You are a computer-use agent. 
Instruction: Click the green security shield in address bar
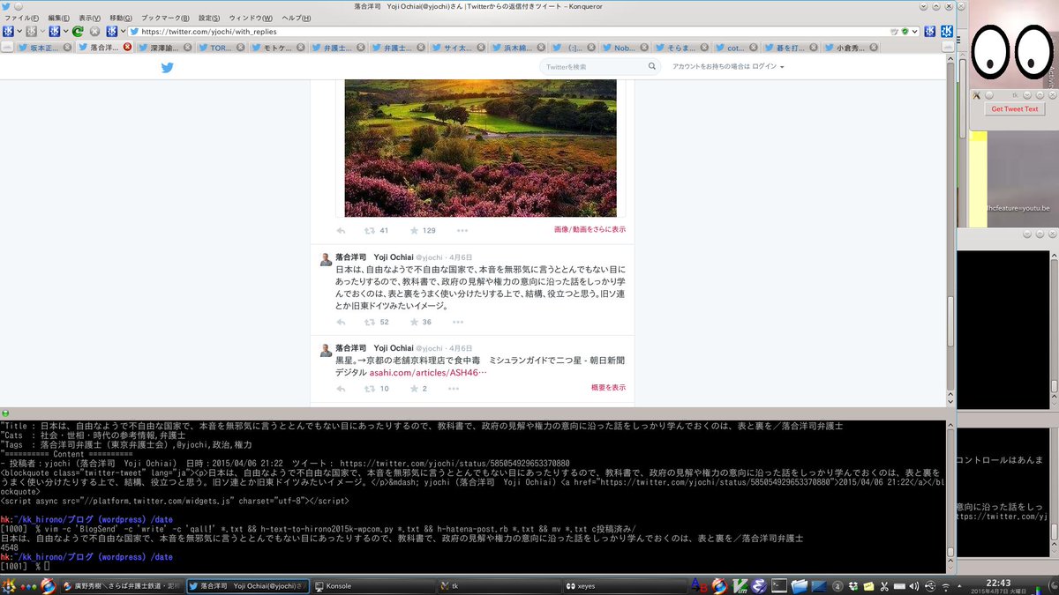[905, 32]
